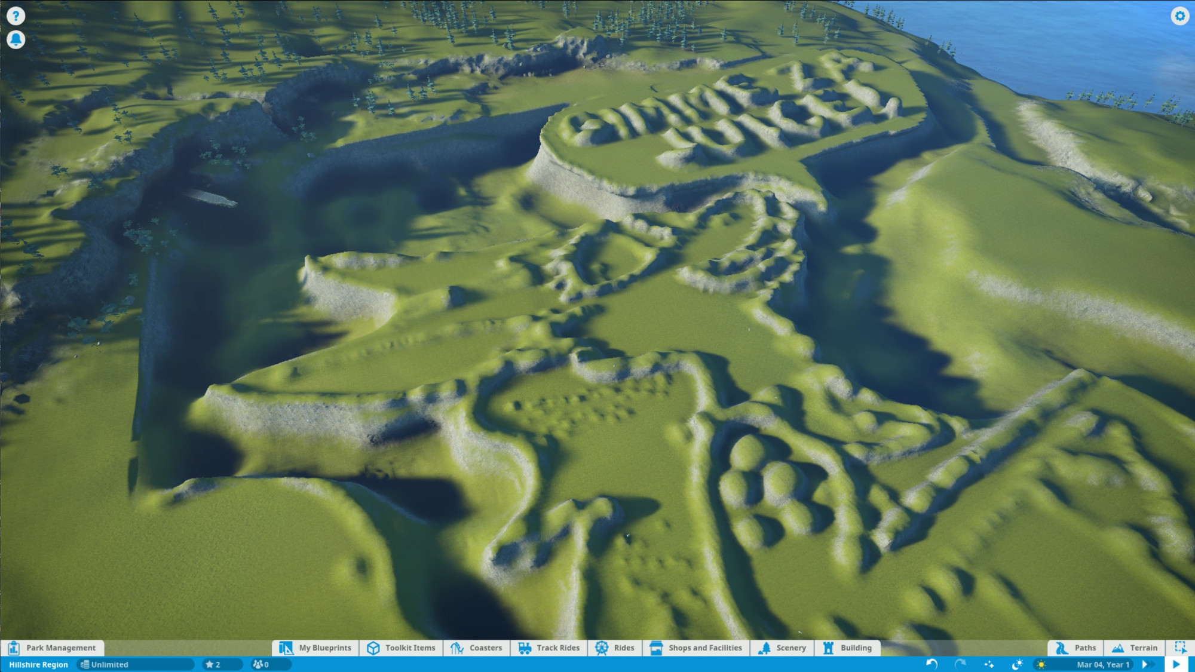Click the fast-forward speed arrows
Image resolution: width=1195 pixels, height=672 pixels.
1147,664
